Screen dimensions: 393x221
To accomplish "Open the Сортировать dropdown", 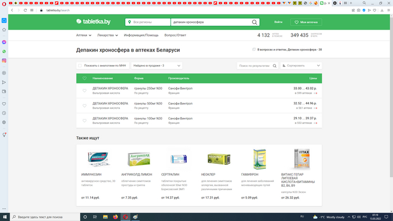I will point(301,66).
